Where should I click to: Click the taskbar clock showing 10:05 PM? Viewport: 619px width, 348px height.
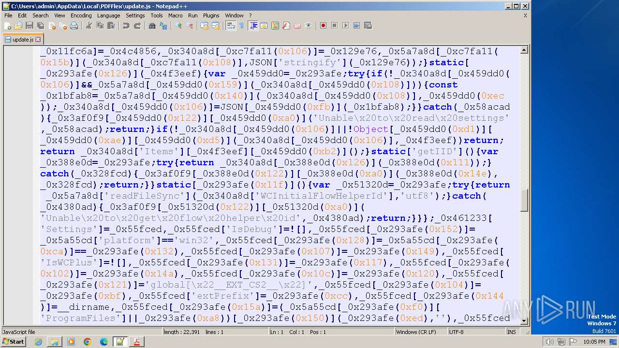tap(594, 342)
